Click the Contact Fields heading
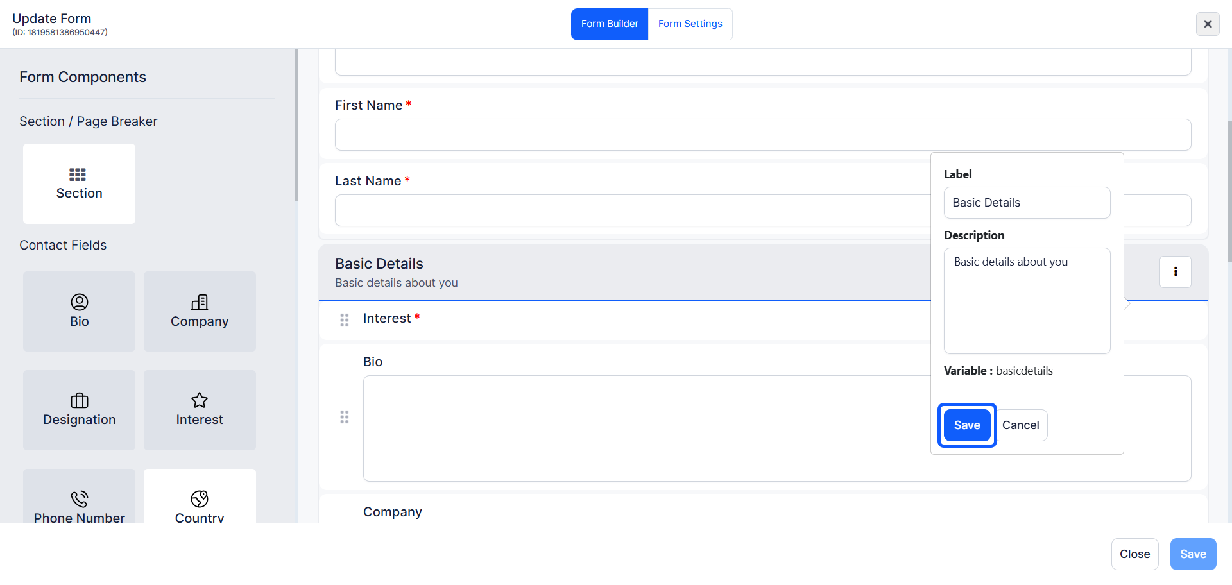The height and width of the screenshot is (585, 1232). [x=63, y=245]
